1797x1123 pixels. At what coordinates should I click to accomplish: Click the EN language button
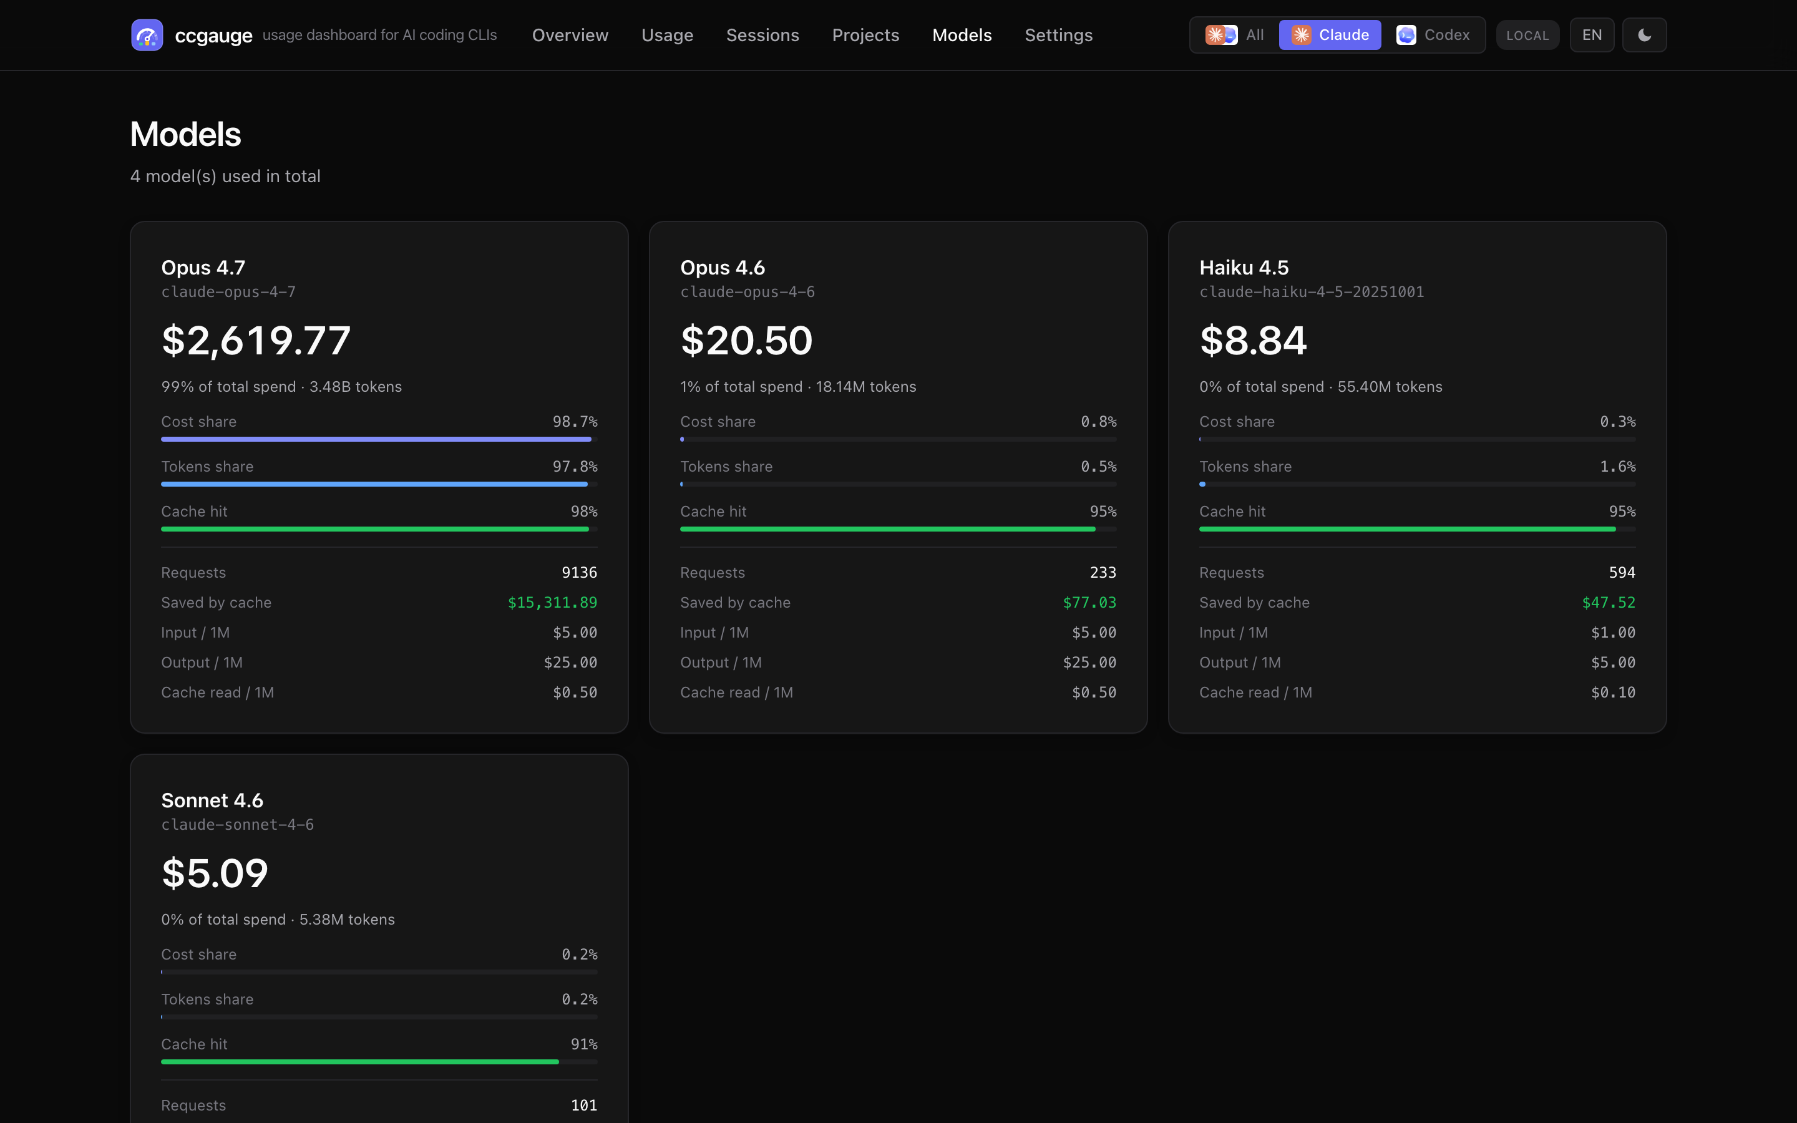coord(1592,35)
